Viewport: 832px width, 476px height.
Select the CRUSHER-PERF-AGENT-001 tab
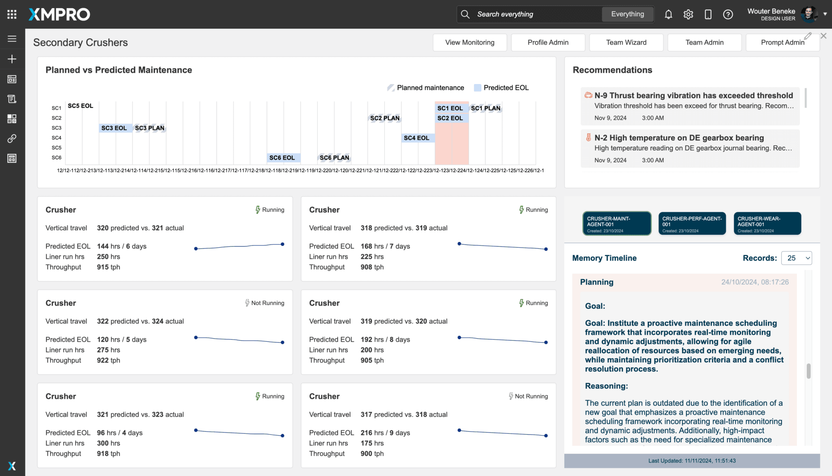click(692, 224)
